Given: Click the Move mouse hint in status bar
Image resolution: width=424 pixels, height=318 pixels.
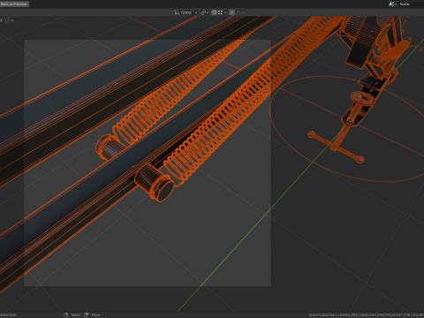Looking at the screenshot, I should click(93, 314).
